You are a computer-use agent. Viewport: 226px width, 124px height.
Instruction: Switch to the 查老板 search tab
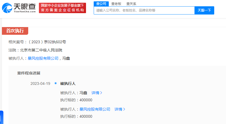[x=116, y=4]
